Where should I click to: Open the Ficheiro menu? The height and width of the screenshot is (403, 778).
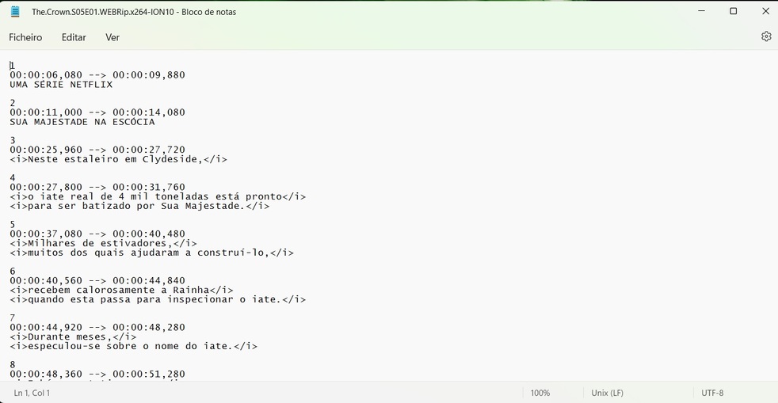pos(25,37)
